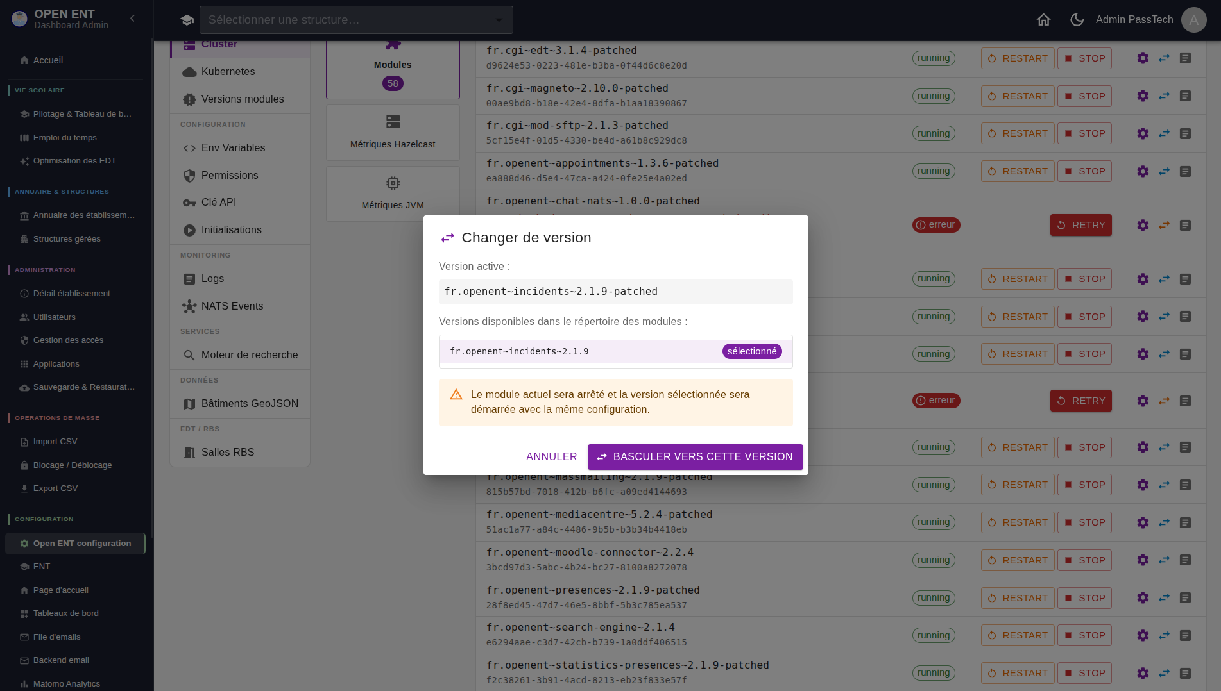1221x691 pixels.
Task: Click the home icon in top bar
Action: pyautogui.click(x=1044, y=20)
